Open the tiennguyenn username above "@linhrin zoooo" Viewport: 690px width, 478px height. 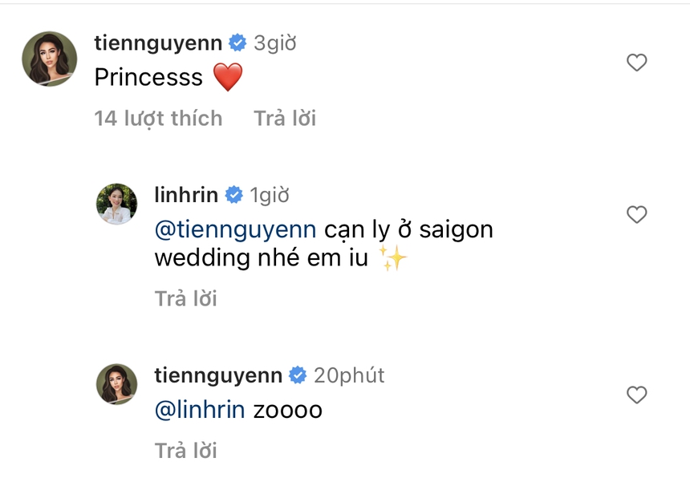pos(217,375)
